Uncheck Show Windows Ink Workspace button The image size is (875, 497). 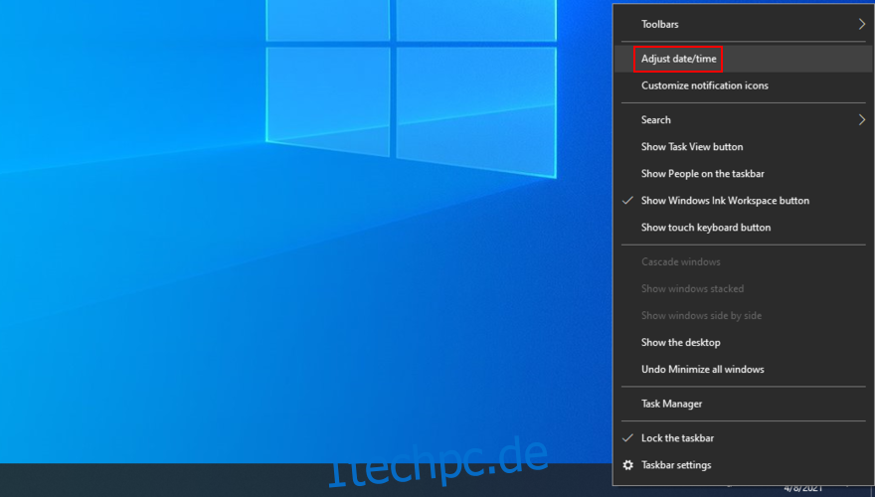pos(744,200)
